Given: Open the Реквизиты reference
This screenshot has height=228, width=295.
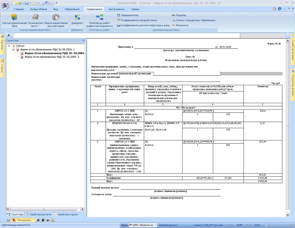Looking at the screenshot, I should (180, 25).
